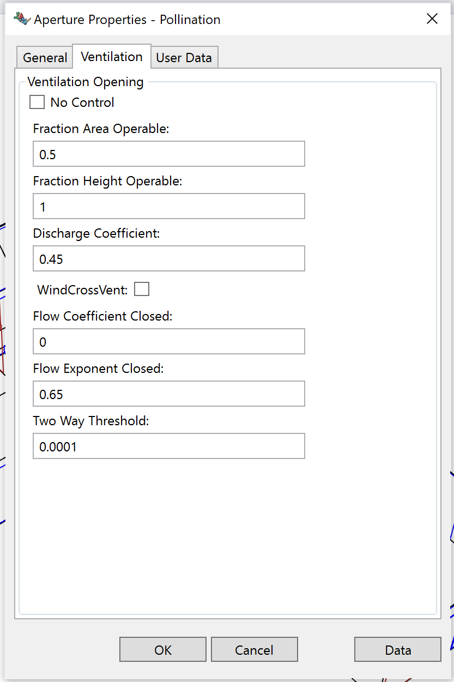454x682 pixels.
Task: Open the User Data tab
Action: (x=184, y=58)
